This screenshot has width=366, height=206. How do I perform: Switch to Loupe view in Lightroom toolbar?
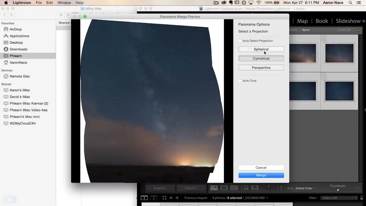224,188
